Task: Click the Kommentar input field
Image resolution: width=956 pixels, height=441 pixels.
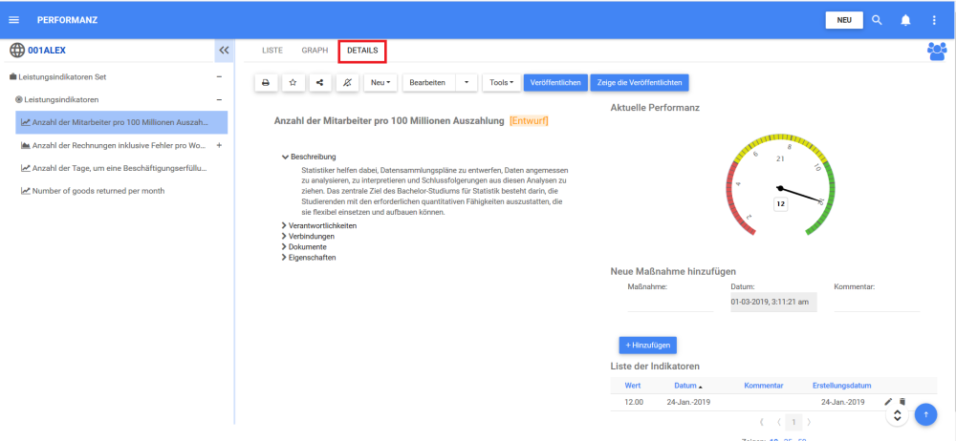Action: point(877,303)
